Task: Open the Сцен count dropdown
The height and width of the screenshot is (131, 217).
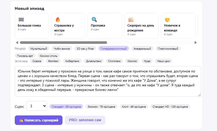Action: click(37, 106)
